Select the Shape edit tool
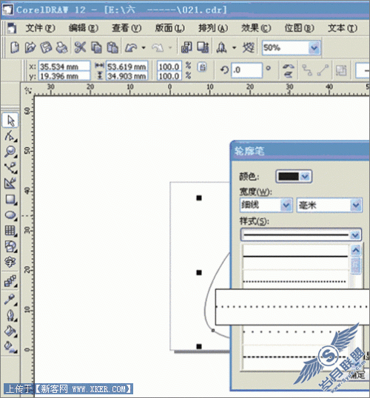This screenshot has height=398, width=370. [x=10, y=136]
